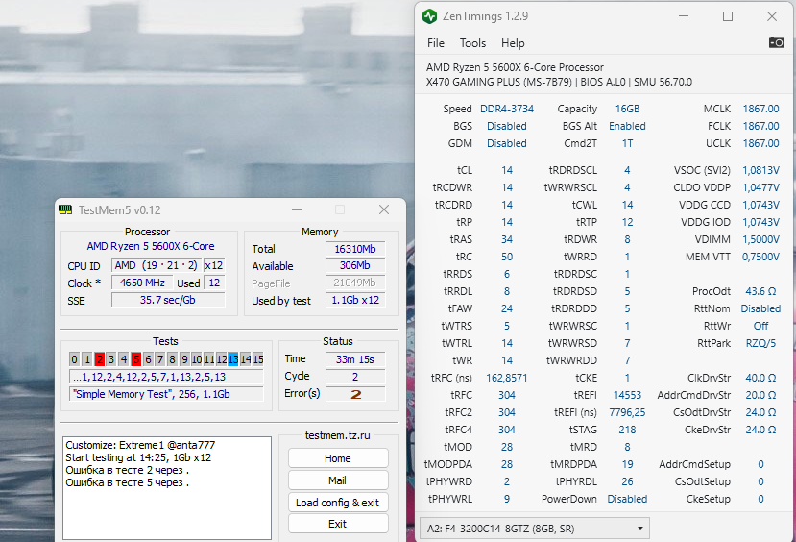Select test box 8 in Tests

[x=172, y=359]
